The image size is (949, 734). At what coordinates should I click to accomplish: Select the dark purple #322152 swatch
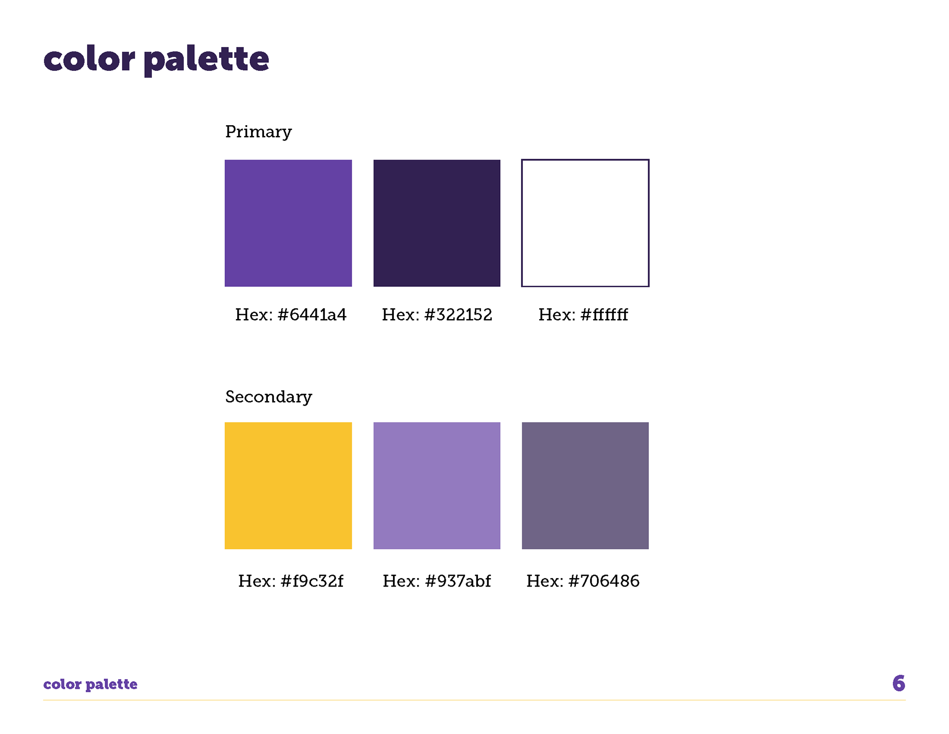tap(437, 223)
